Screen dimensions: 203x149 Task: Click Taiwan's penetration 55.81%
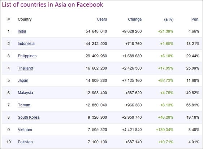click(x=193, y=105)
